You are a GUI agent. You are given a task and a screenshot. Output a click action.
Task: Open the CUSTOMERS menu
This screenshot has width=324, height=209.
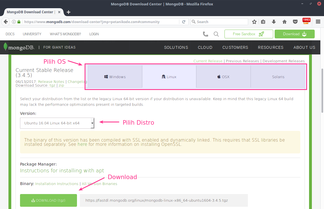pyautogui.click(x=235, y=47)
